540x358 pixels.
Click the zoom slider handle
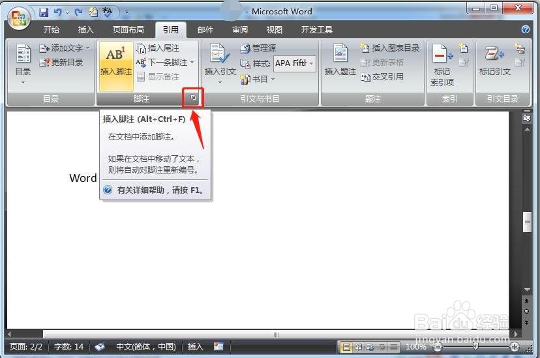pos(475,346)
